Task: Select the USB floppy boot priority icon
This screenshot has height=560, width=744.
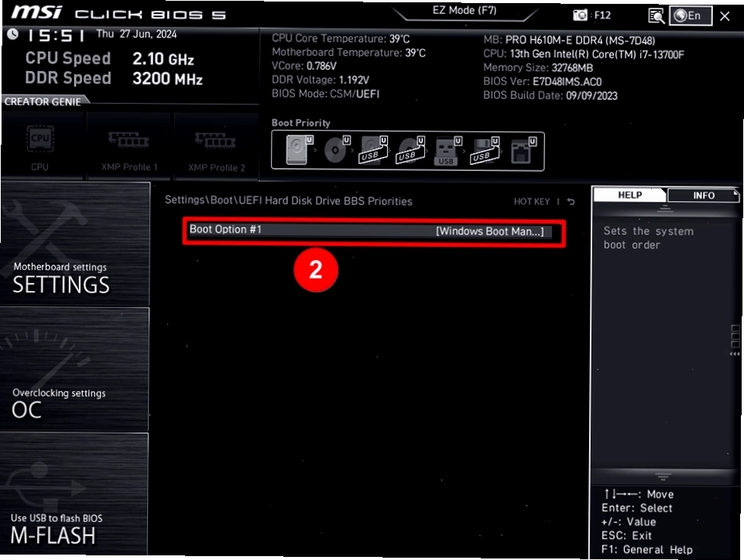Action: [485, 150]
